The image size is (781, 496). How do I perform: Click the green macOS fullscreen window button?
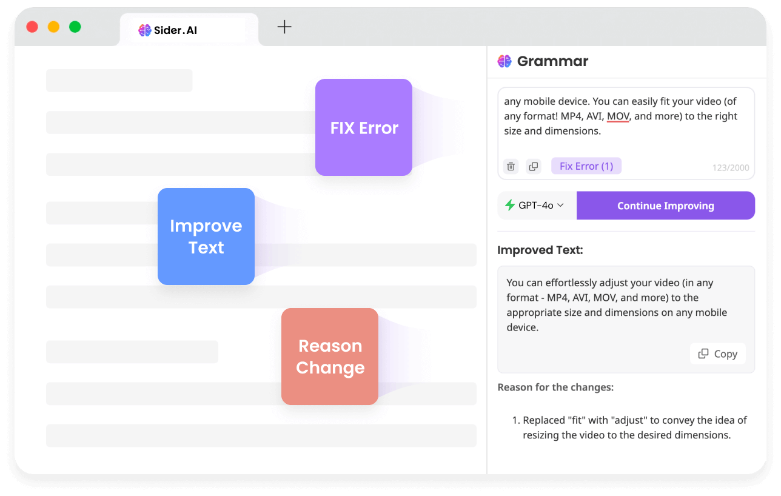[x=75, y=27]
